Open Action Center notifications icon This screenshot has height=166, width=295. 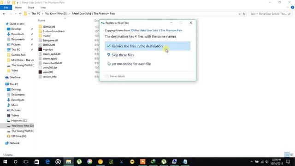[288, 162]
